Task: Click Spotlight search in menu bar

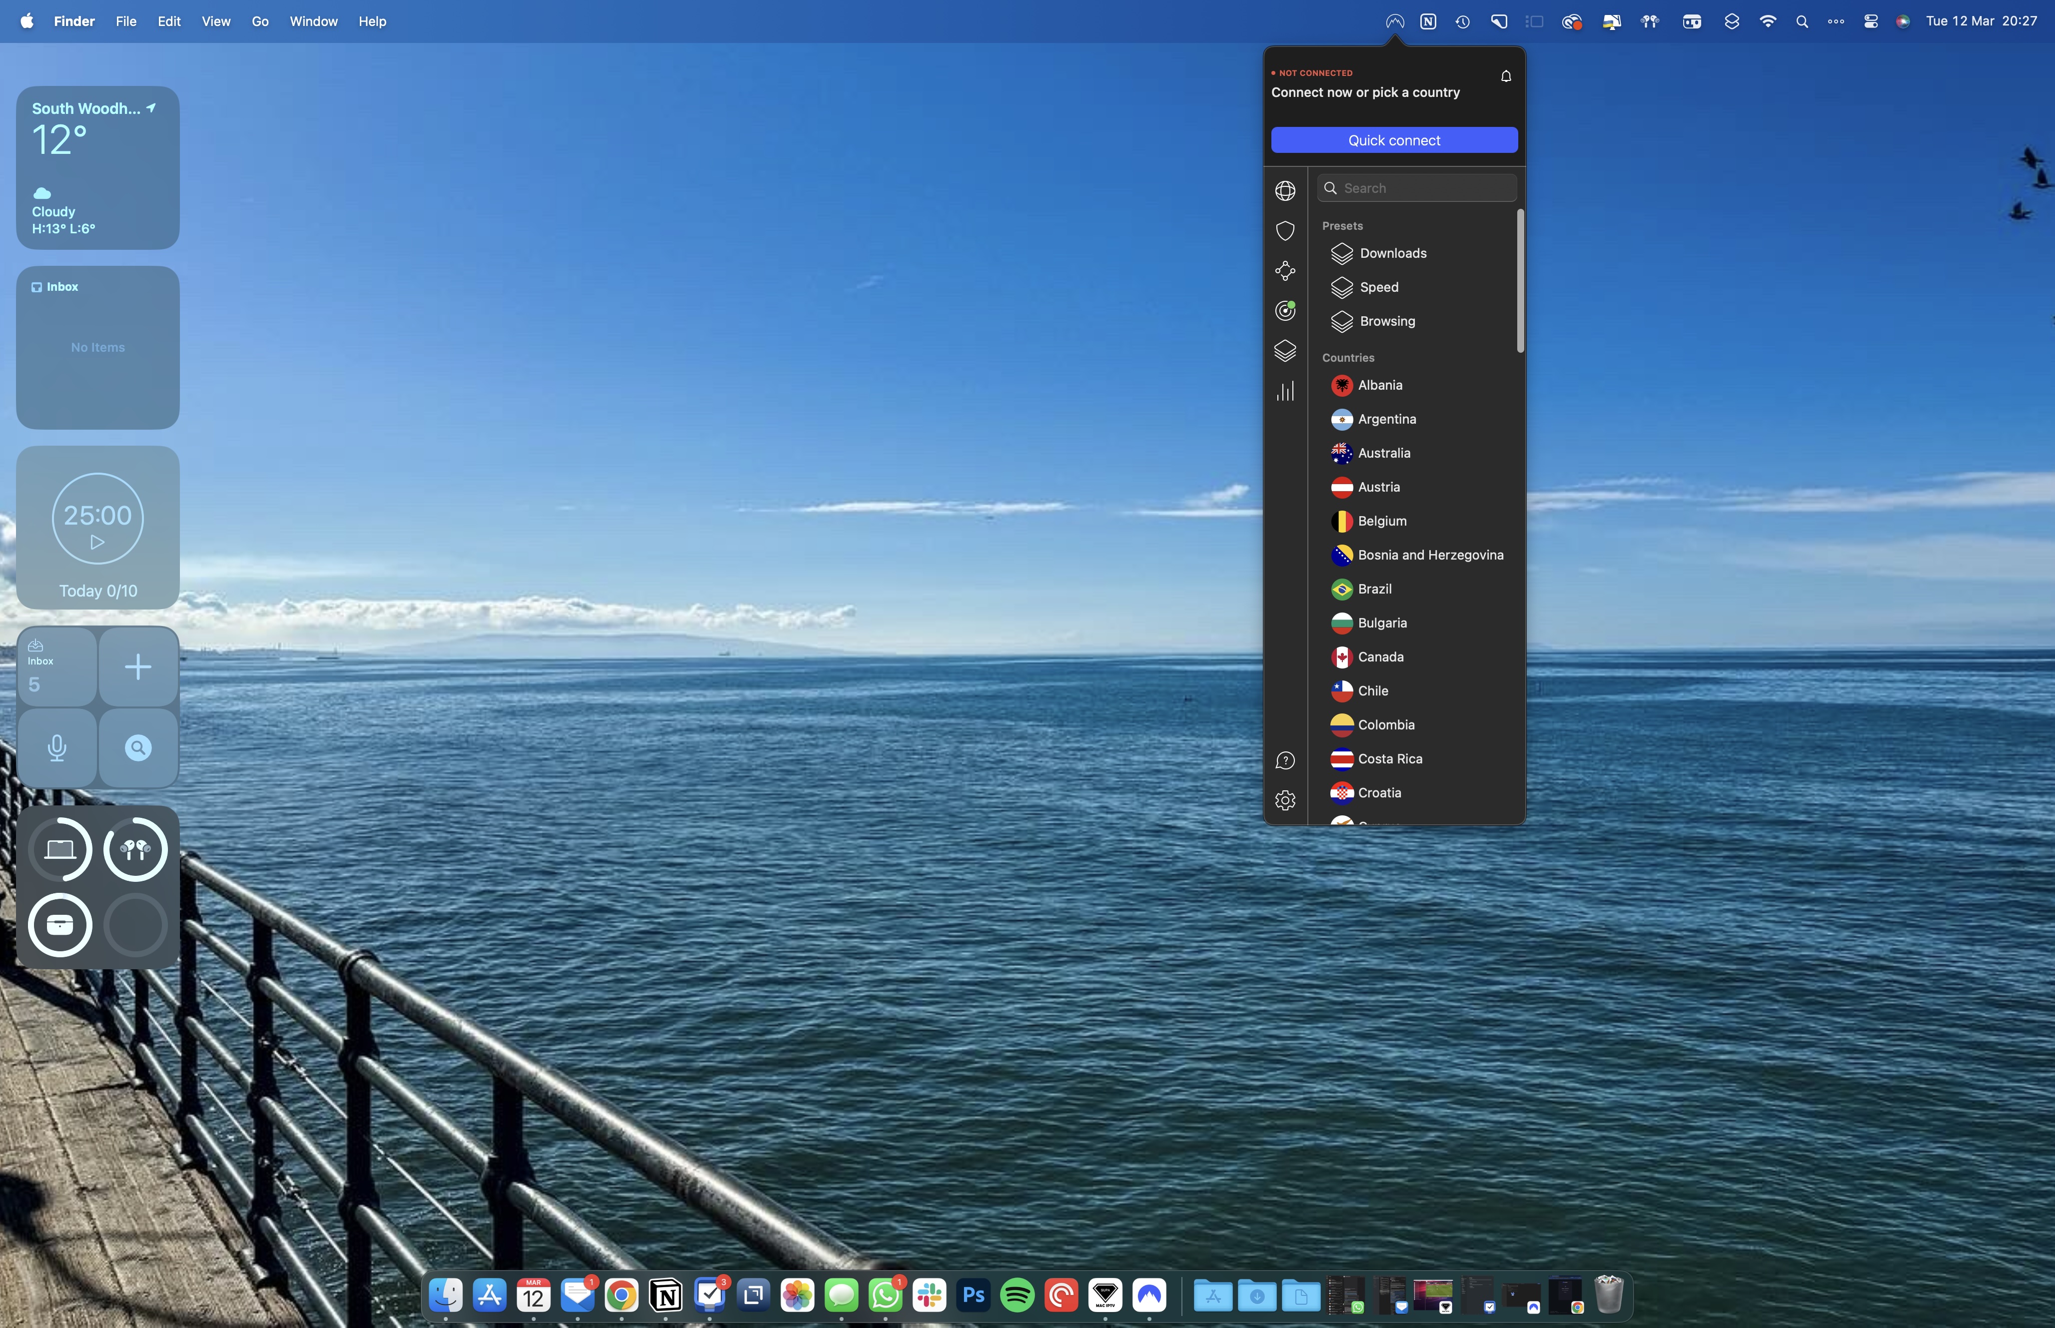Action: [1802, 20]
